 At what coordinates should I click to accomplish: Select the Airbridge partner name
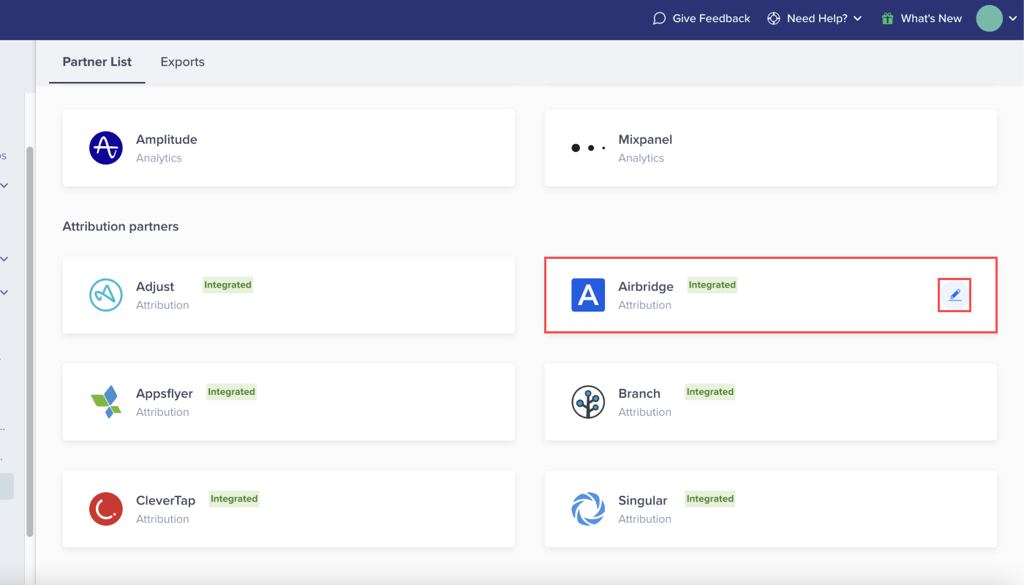pos(646,287)
